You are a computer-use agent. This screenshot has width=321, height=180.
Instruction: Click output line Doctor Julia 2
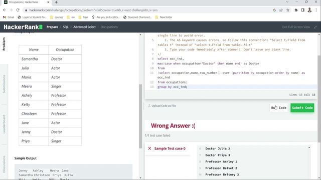(x=218, y=148)
